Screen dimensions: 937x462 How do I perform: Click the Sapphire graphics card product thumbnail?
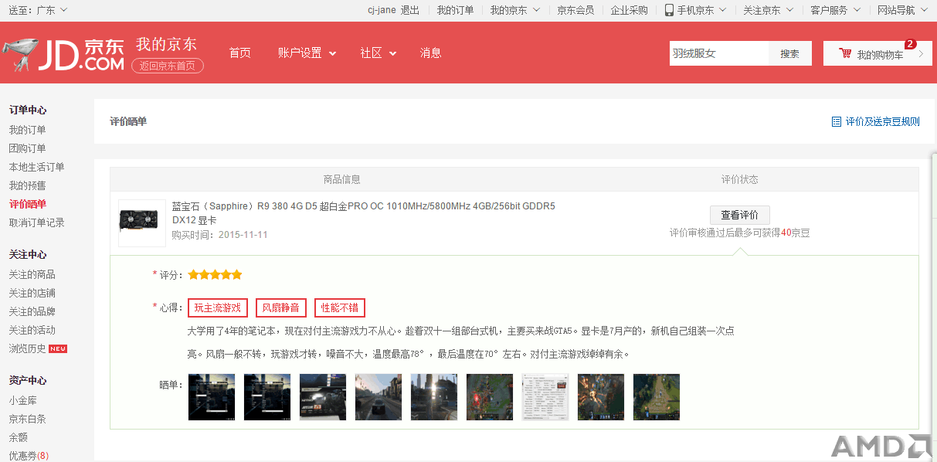tap(141, 223)
